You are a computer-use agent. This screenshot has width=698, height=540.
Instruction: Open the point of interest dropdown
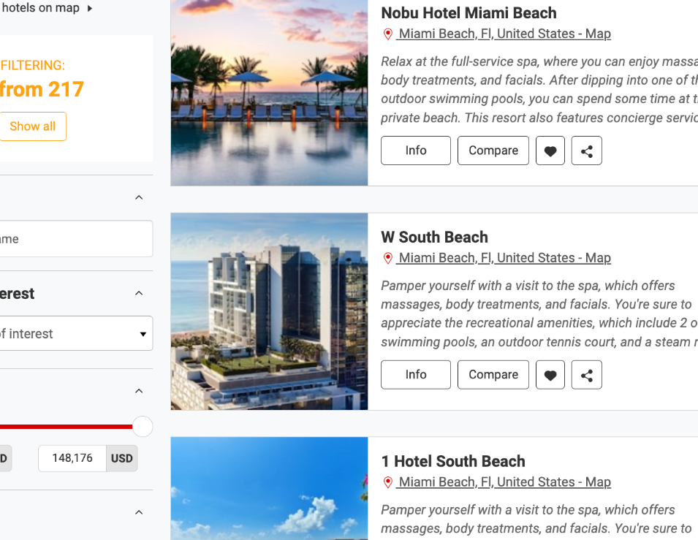75,333
